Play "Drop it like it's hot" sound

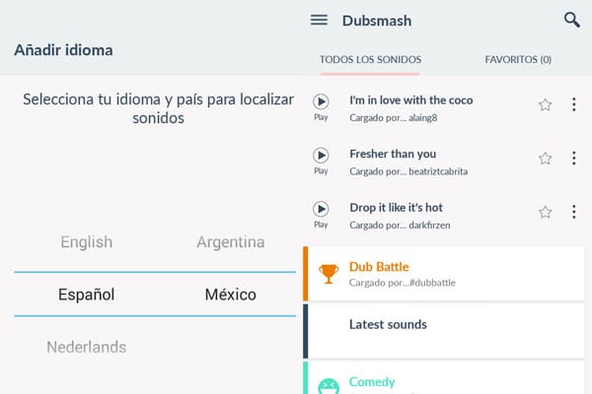coord(321,209)
